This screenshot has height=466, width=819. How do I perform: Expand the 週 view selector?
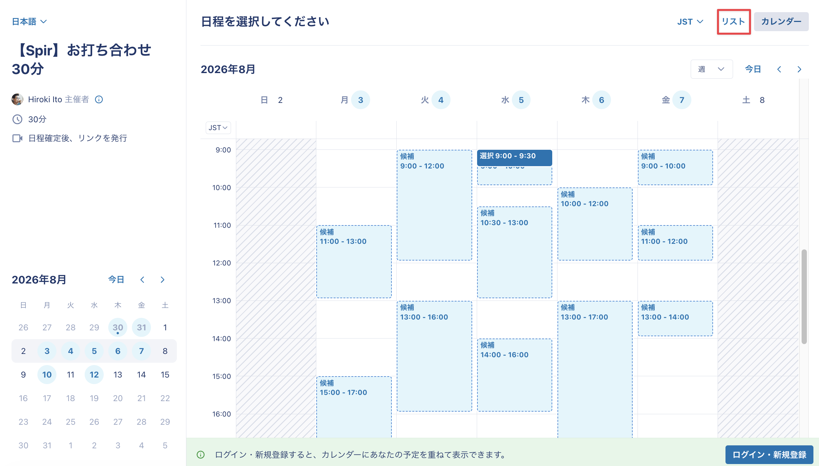(x=711, y=69)
